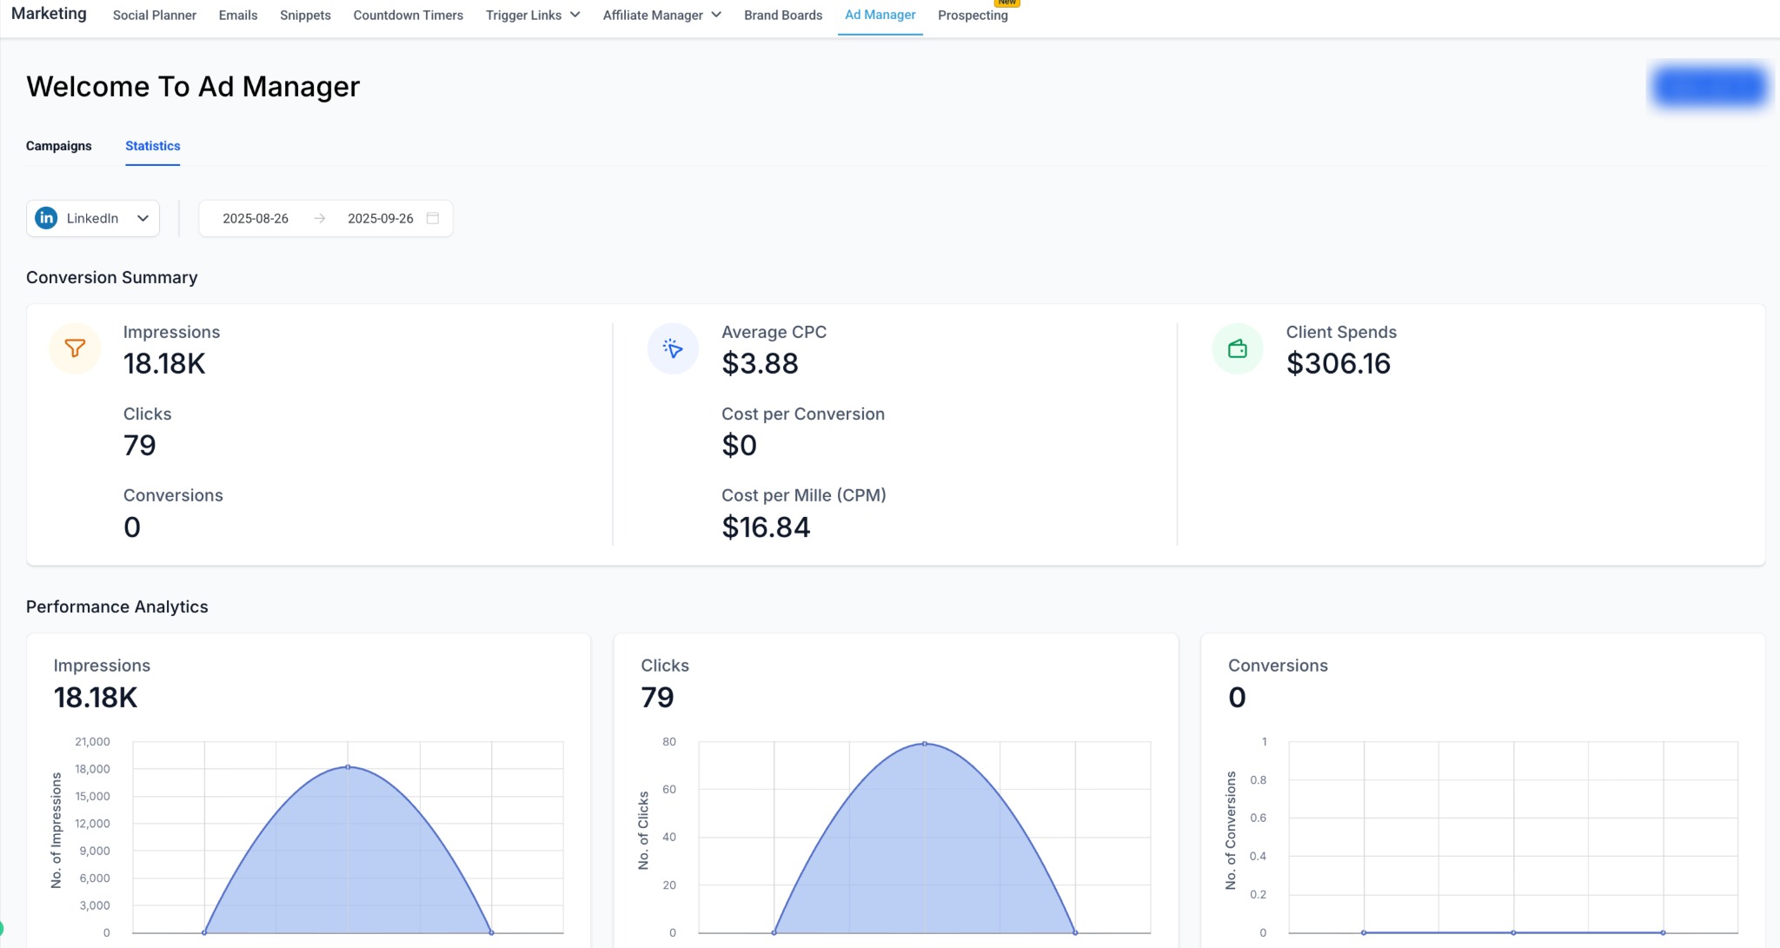1780x948 pixels.
Task: Open the Prospecting section
Action: coord(973,15)
